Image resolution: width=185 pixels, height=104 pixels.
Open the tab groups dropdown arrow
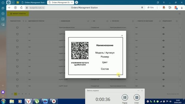tap(13, 2)
